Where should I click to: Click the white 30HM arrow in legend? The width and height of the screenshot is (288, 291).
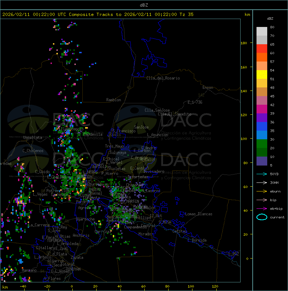262,182
